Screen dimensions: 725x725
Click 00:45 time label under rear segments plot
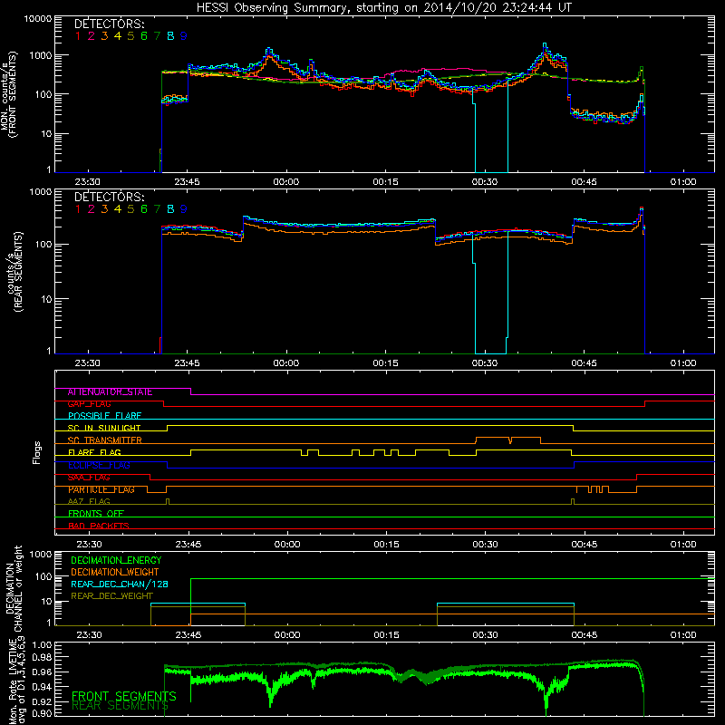584,363
